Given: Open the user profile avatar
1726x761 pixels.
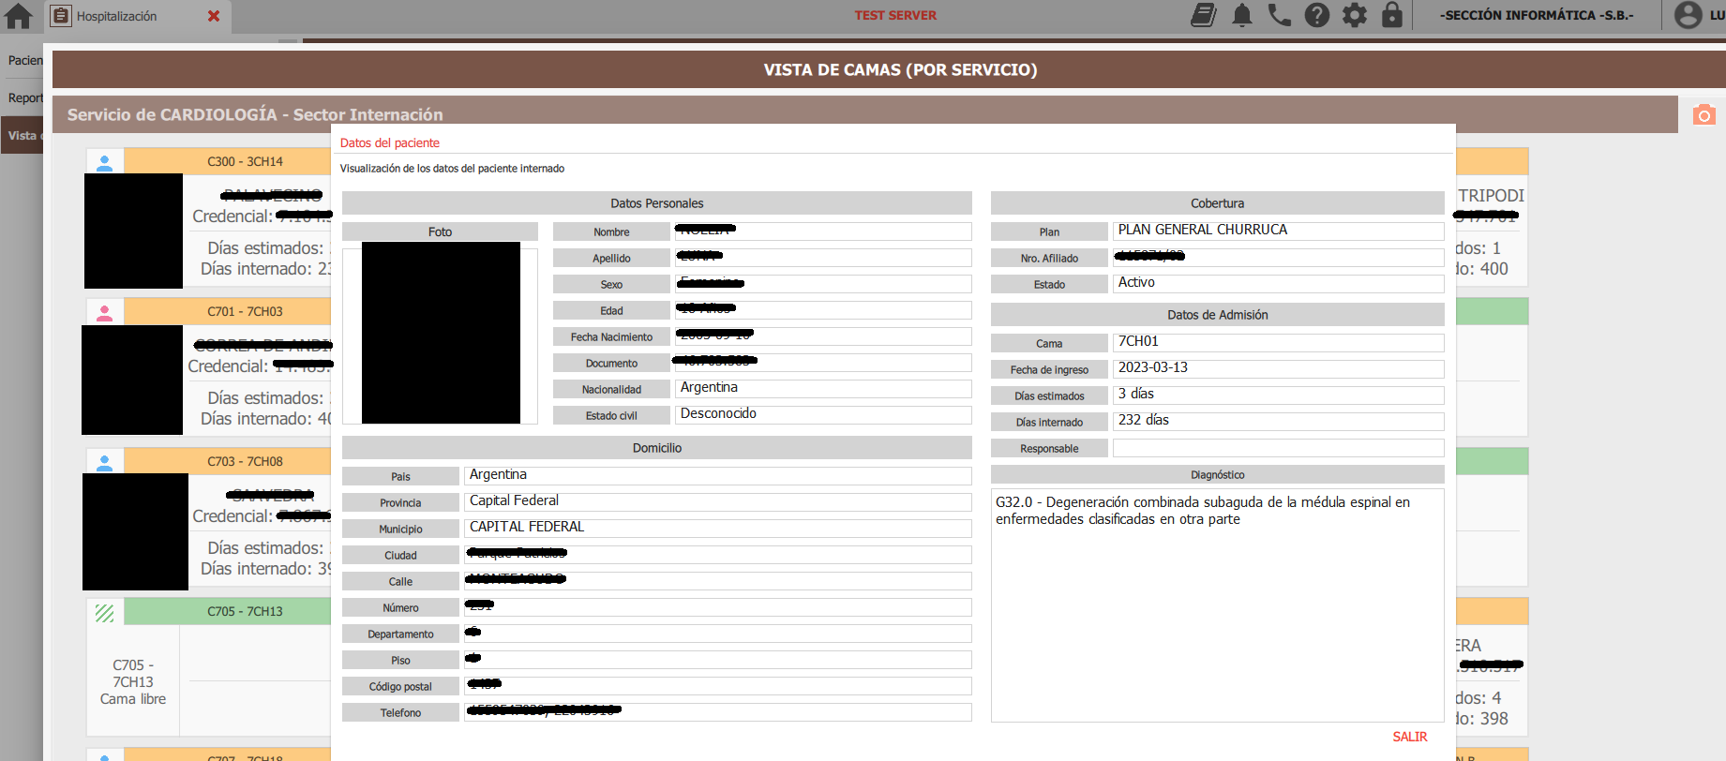Looking at the screenshot, I should coord(1688,15).
